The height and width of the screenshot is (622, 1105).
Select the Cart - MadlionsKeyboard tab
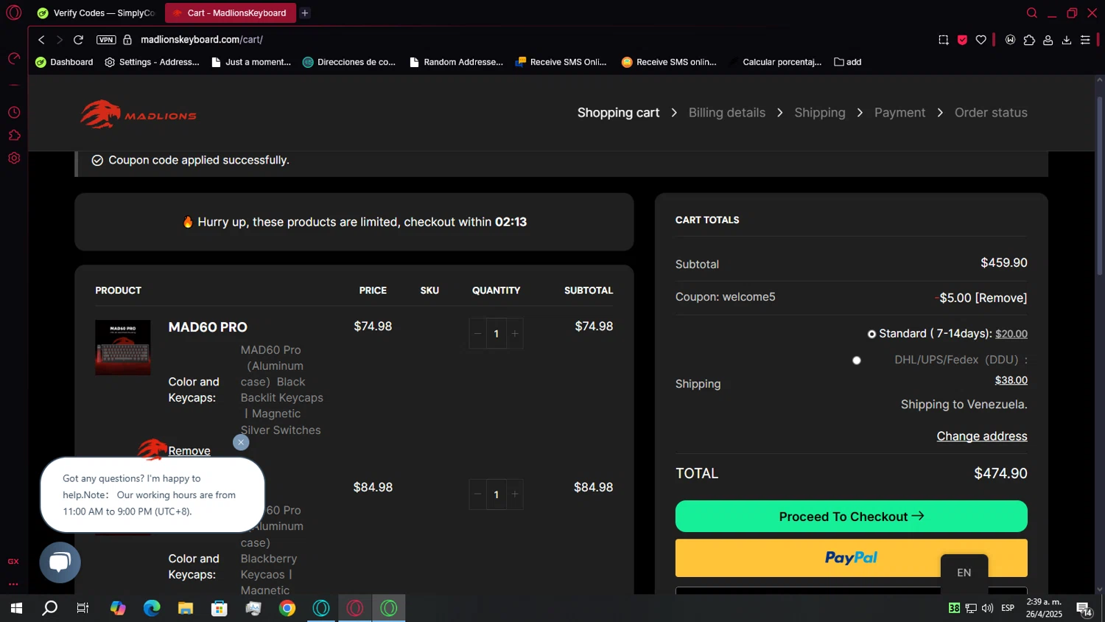(231, 13)
